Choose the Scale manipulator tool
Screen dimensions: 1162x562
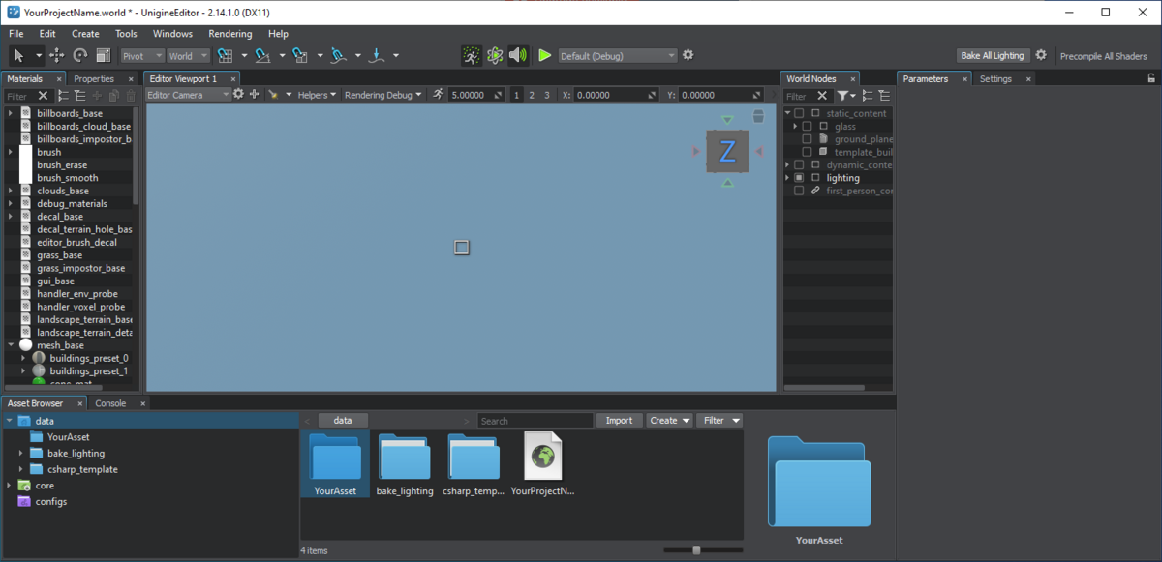coord(104,56)
